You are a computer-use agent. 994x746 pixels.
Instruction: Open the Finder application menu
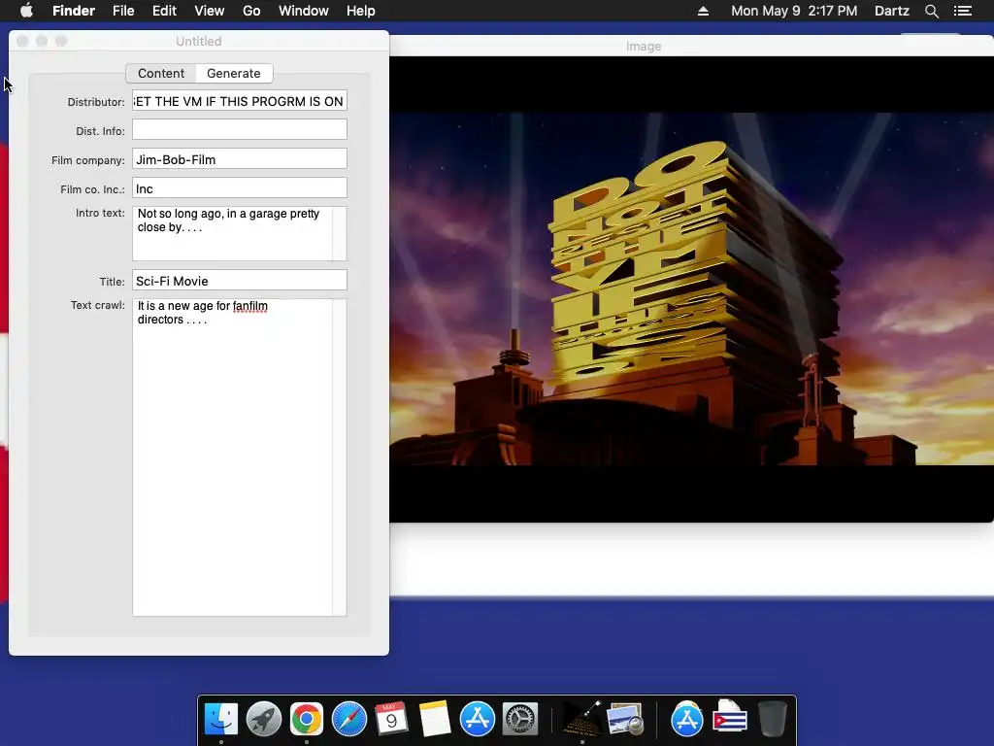(x=74, y=11)
